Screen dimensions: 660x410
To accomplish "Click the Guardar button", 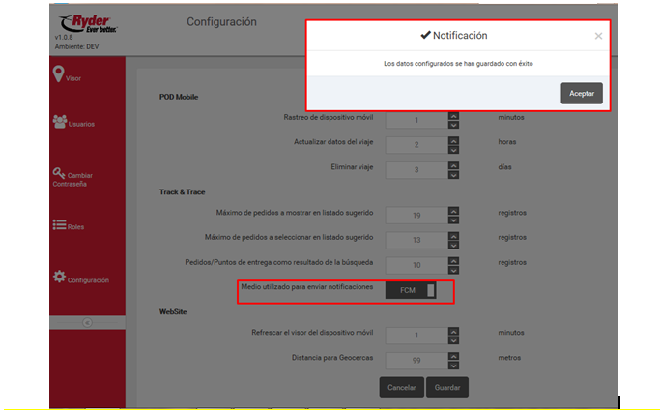I will click(446, 388).
